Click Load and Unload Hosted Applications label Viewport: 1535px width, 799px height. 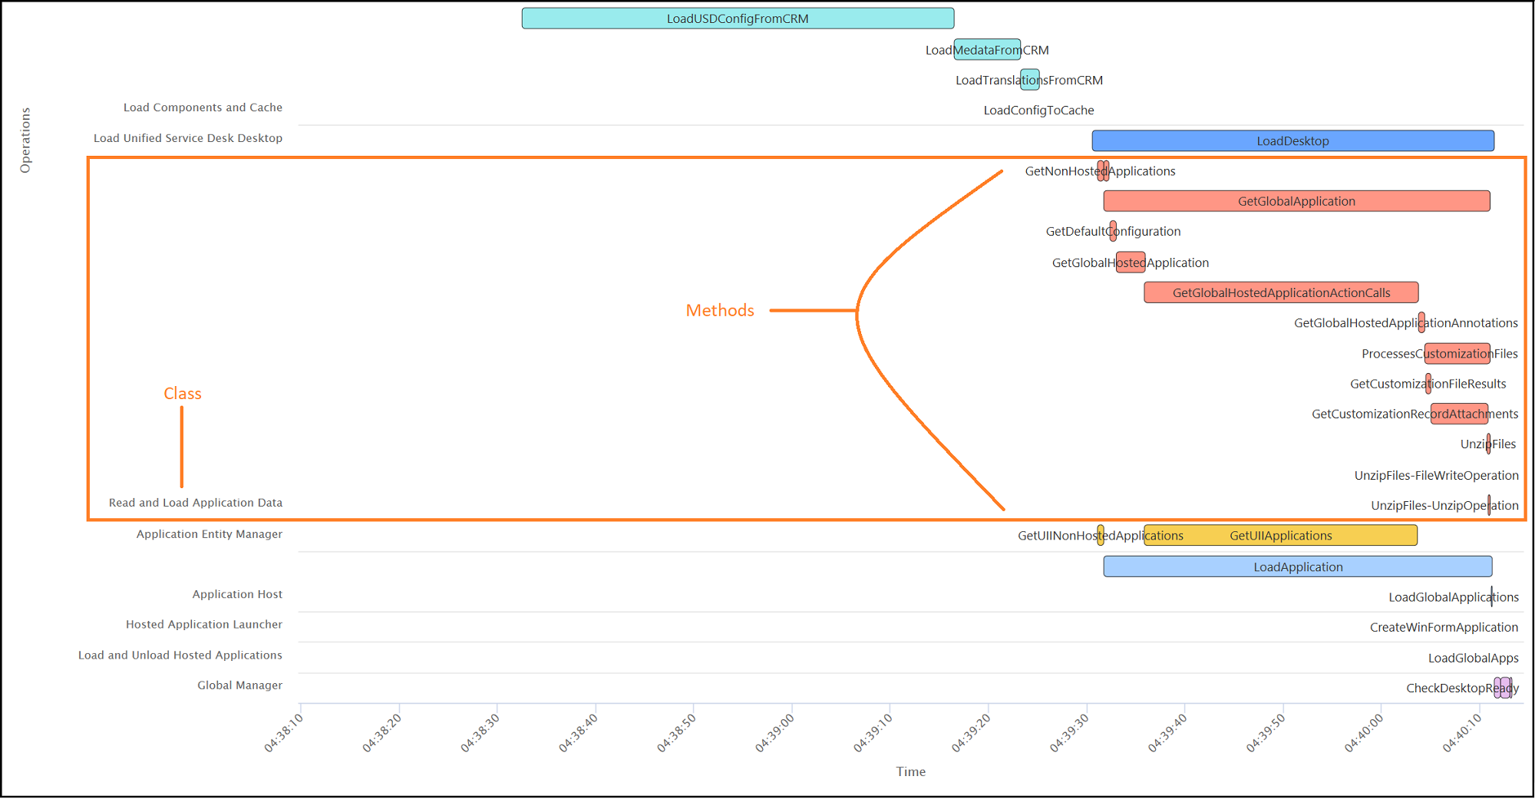pyautogui.click(x=180, y=655)
